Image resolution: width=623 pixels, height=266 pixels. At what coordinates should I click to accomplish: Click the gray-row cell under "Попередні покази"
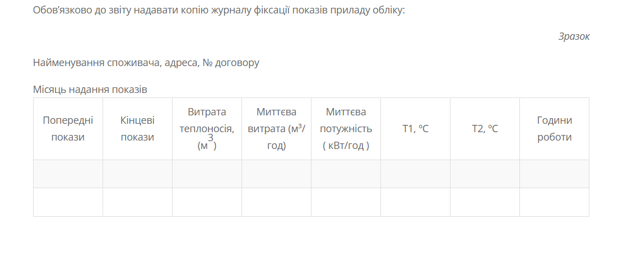point(68,174)
